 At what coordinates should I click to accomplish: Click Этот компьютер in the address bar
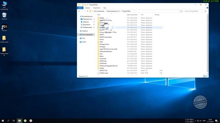point(99,11)
